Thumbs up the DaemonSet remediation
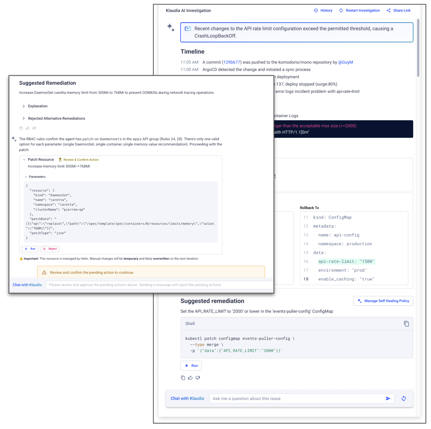 coord(28,128)
